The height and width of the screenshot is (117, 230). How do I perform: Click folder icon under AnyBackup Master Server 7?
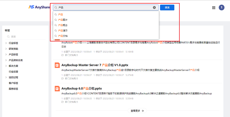coord(63,78)
